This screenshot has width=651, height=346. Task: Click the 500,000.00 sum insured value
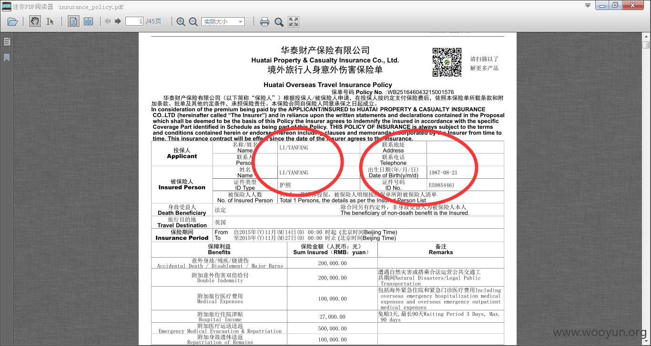[x=332, y=328]
